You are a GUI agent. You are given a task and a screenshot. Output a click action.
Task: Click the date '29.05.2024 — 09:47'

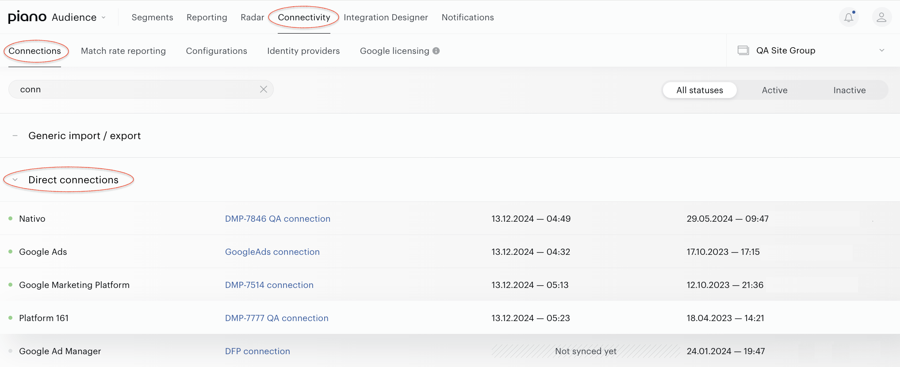coord(728,219)
